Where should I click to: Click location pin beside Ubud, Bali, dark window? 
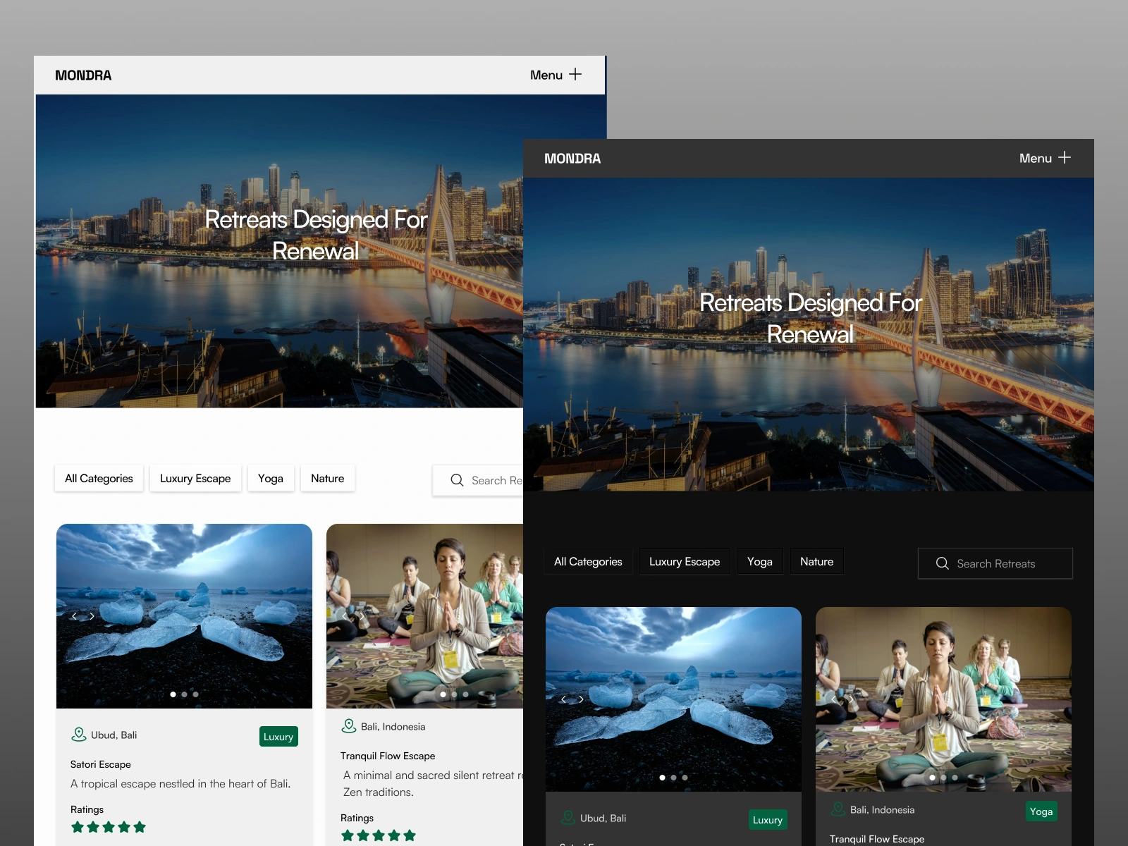568,818
